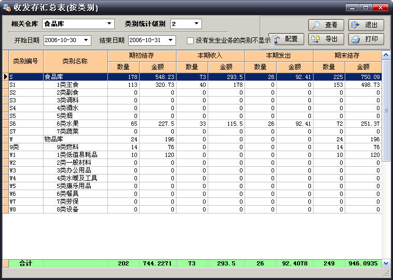
Task: Click the 本期收入 group header
Action: click(211, 56)
